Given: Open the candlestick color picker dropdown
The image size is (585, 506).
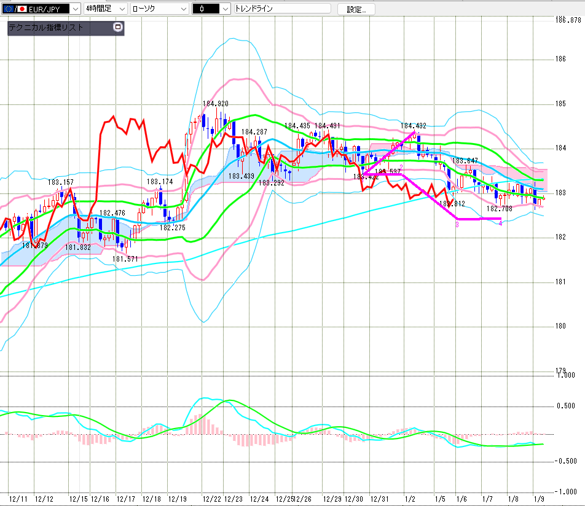Looking at the screenshot, I should click(225, 9).
